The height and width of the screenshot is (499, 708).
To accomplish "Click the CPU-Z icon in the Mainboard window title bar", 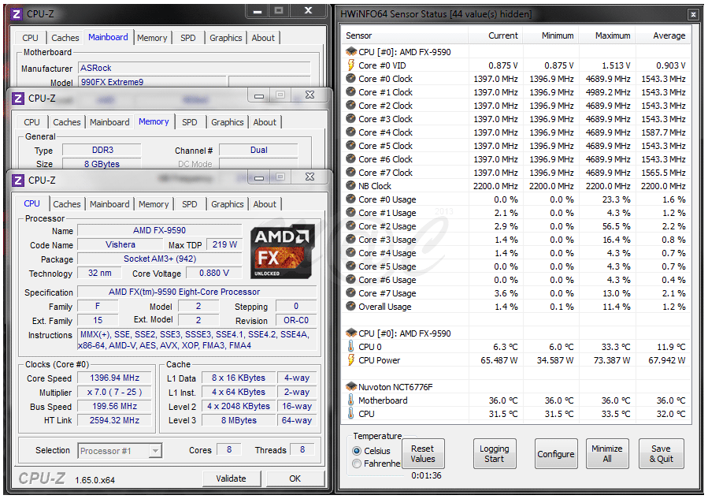I will [x=17, y=14].
